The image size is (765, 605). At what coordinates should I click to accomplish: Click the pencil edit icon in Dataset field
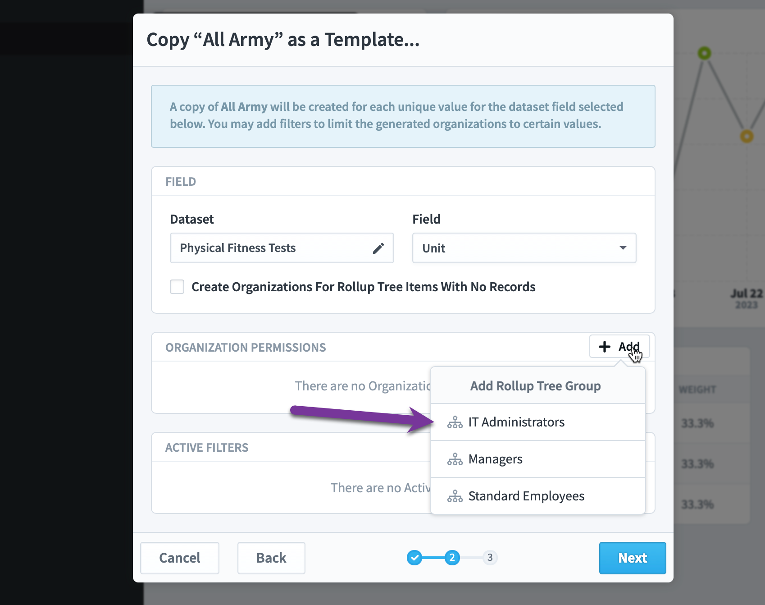[378, 248]
